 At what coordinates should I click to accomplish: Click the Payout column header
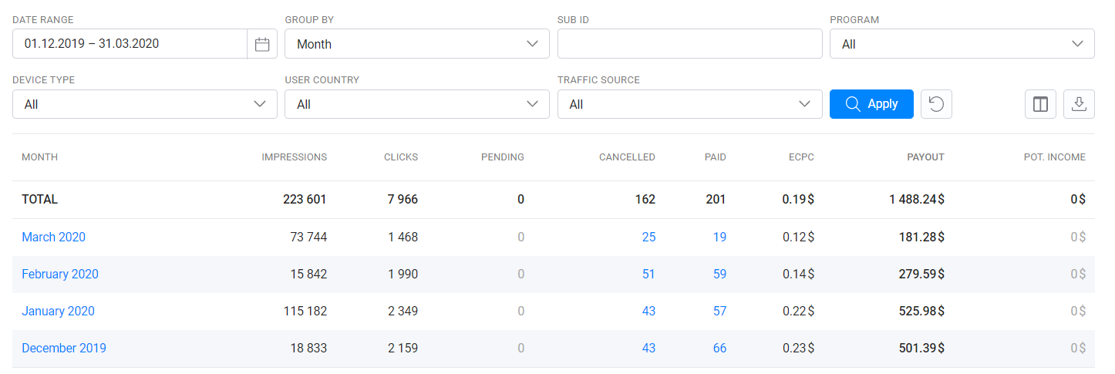[925, 157]
